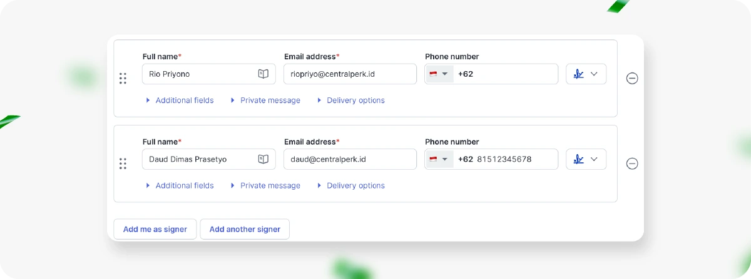Click drag handle for Daud Dimas Prasetyo signer
Image resolution: width=751 pixels, height=279 pixels.
pos(123,164)
